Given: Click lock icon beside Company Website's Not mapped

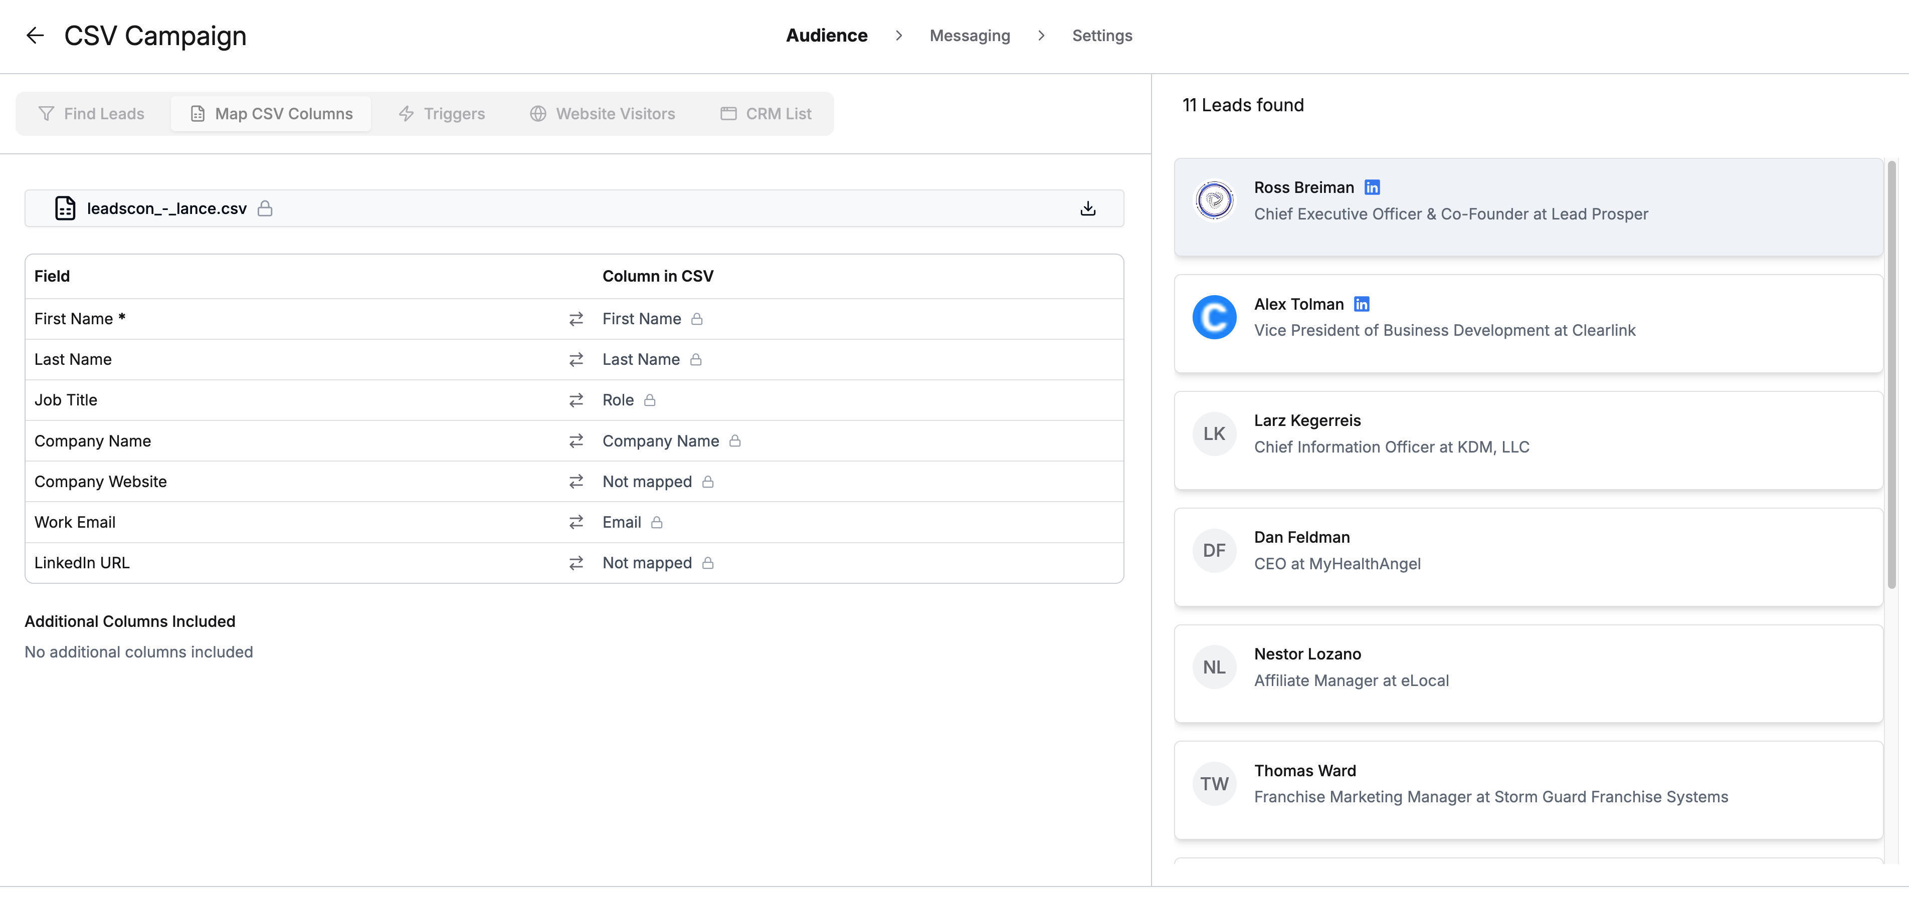Looking at the screenshot, I should [x=708, y=482].
